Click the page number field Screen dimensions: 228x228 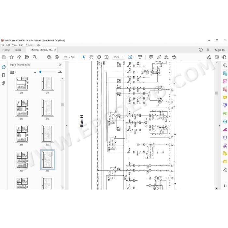65,57
